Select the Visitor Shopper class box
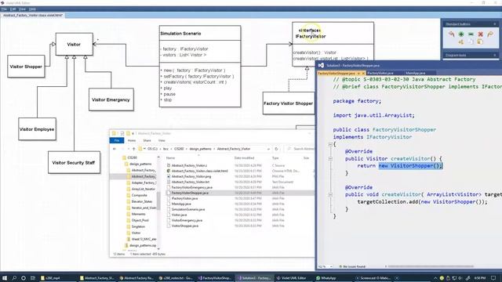 point(26,66)
